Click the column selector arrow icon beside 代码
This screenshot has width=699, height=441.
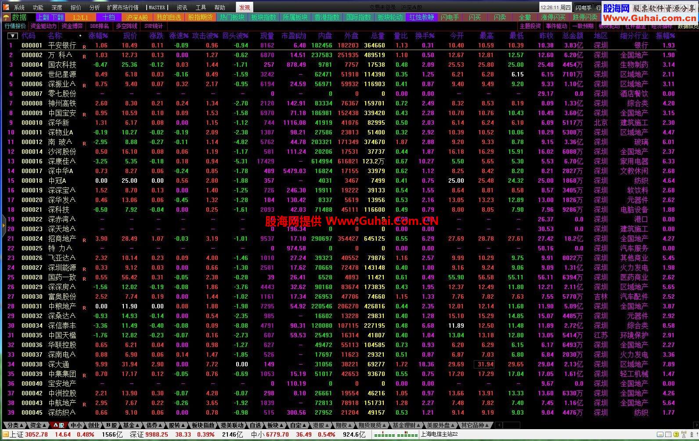pyautogui.click(x=13, y=36)
